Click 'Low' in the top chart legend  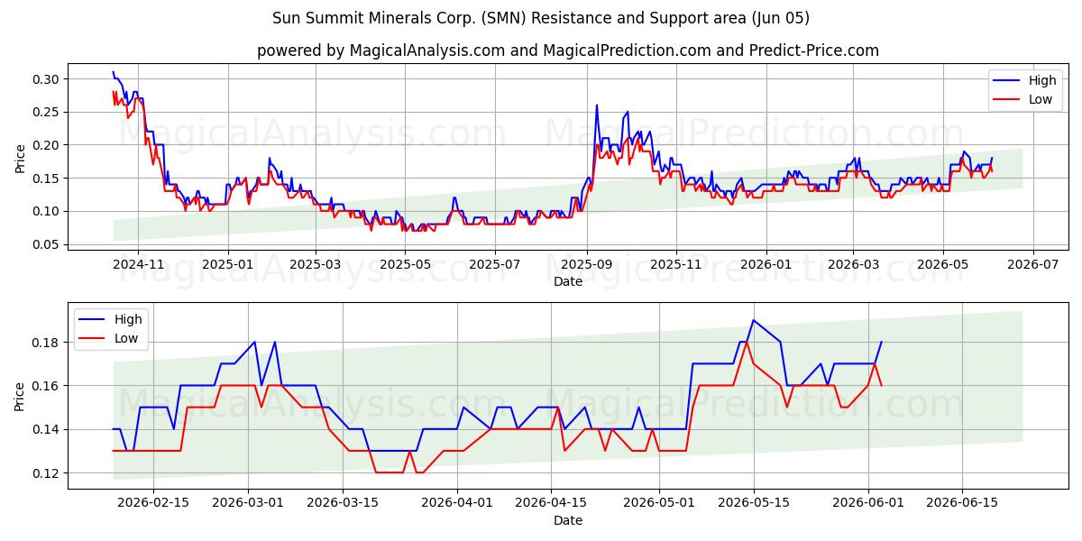[x=1040, y=99]
